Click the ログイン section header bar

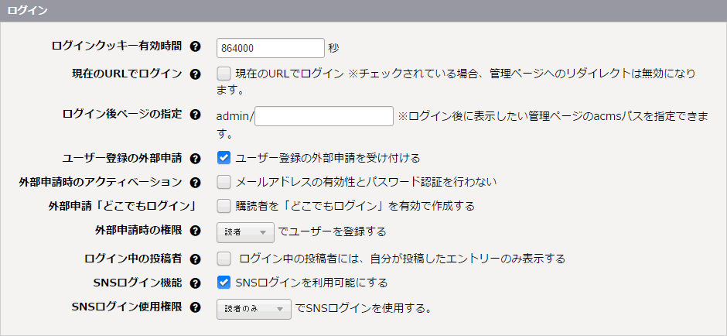tap(363, 11)
